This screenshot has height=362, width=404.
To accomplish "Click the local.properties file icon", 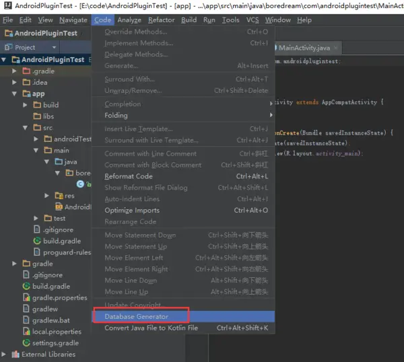I will point(26,331).
